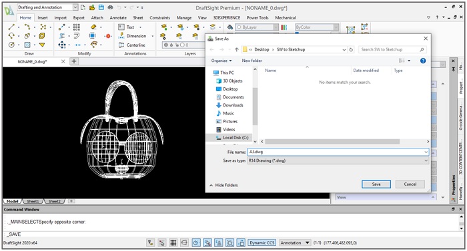The width and height of the screenshot is (467, 251).
Task: Click the Dimension annotation tool
Action: point(132,36)
